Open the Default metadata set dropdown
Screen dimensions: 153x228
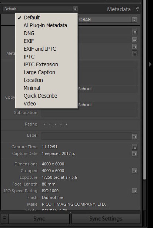(40, 9)
